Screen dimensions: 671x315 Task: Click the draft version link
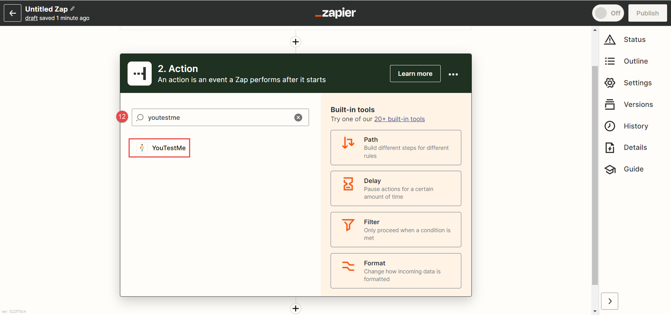click(31, 18)
